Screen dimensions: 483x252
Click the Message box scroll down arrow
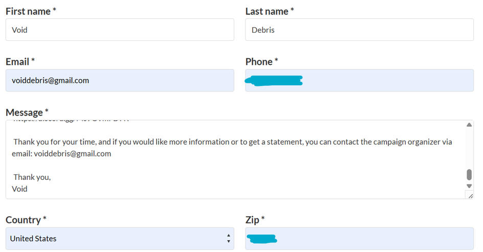coord(469,186)
